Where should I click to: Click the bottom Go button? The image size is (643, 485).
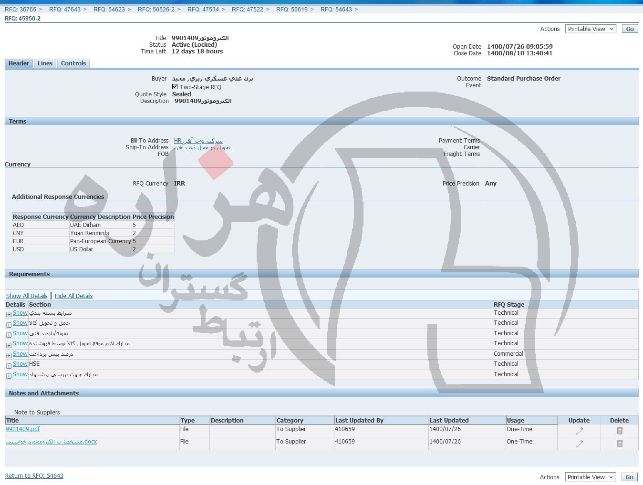click(630, 477)
